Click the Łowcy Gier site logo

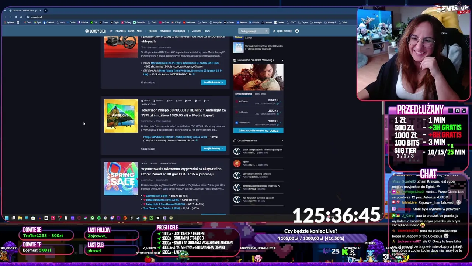click(96, 31)
